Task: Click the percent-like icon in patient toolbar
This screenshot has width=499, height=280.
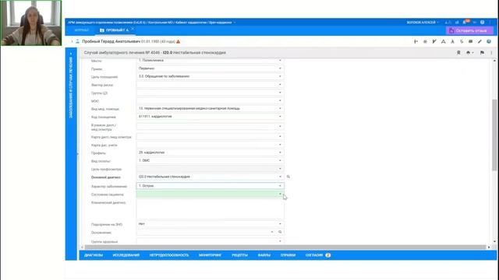Action: pos(462,41)
